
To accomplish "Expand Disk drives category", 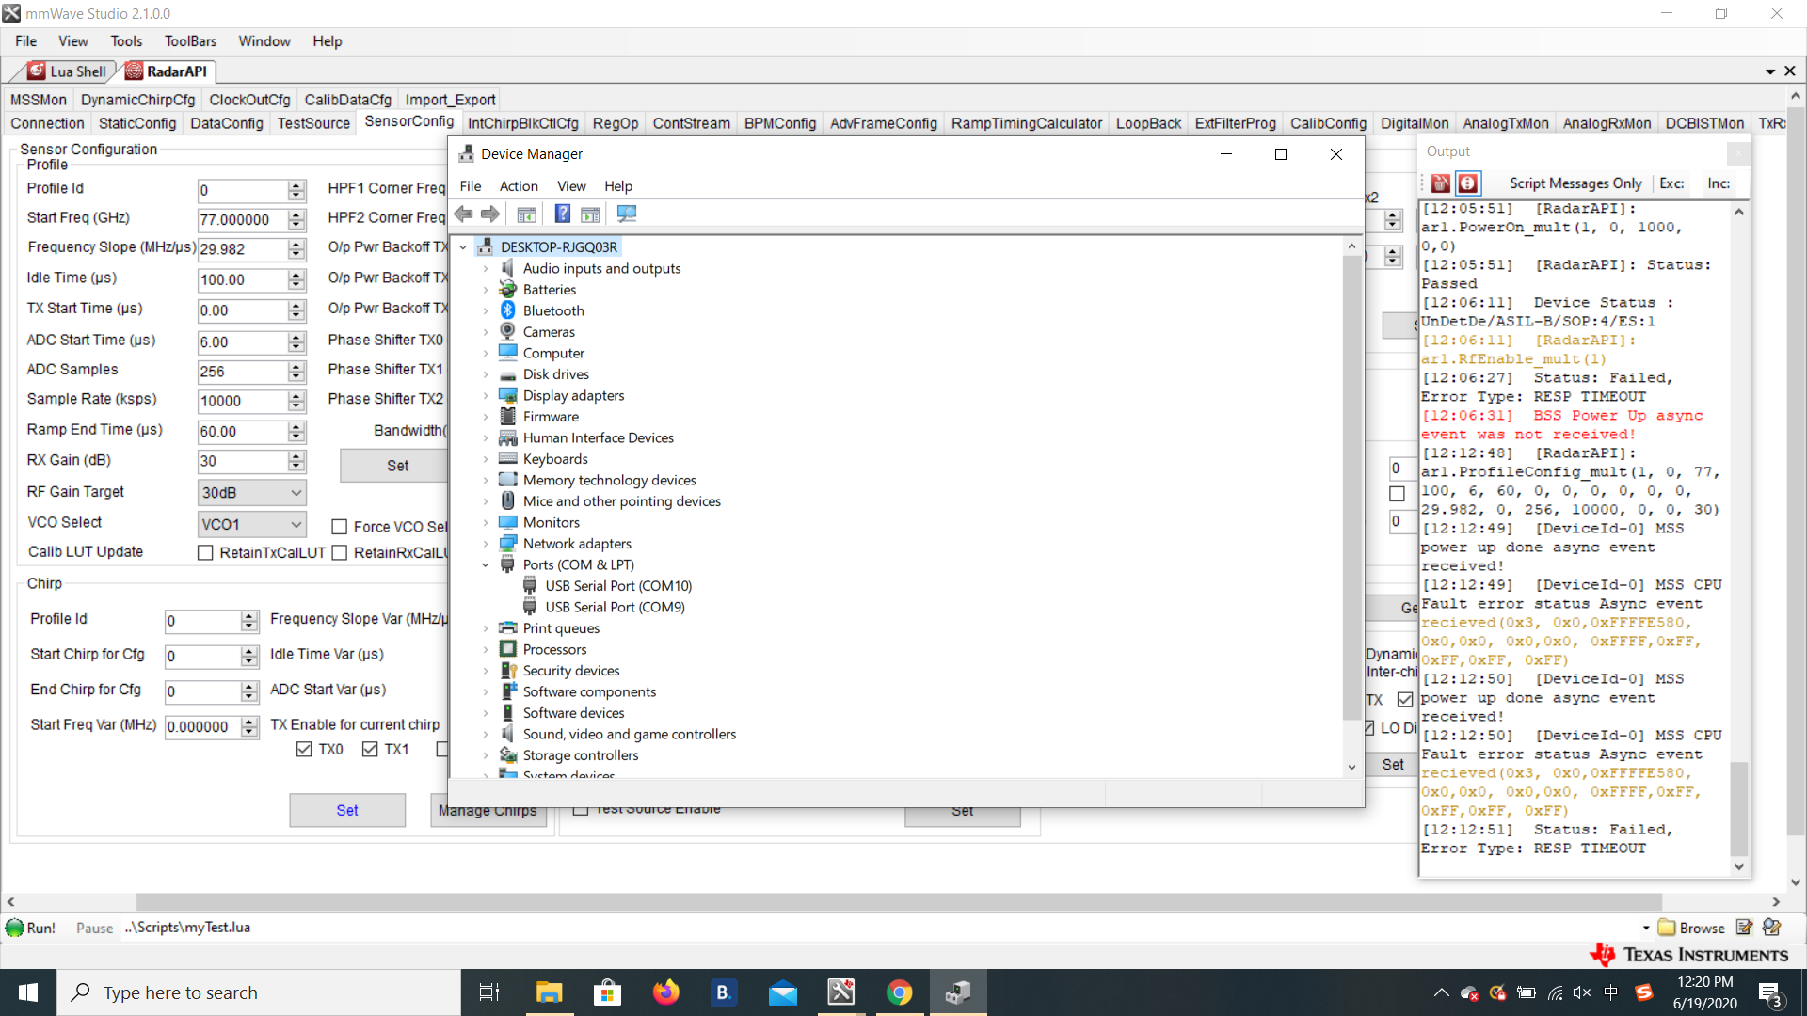I will 486,374.
